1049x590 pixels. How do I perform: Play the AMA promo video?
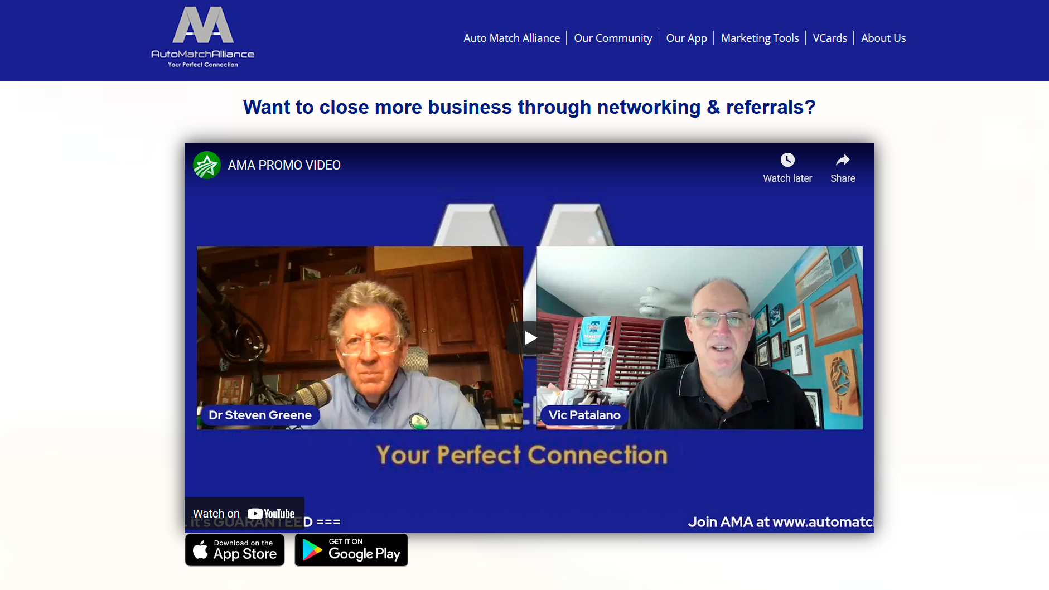tap(530, 338)
